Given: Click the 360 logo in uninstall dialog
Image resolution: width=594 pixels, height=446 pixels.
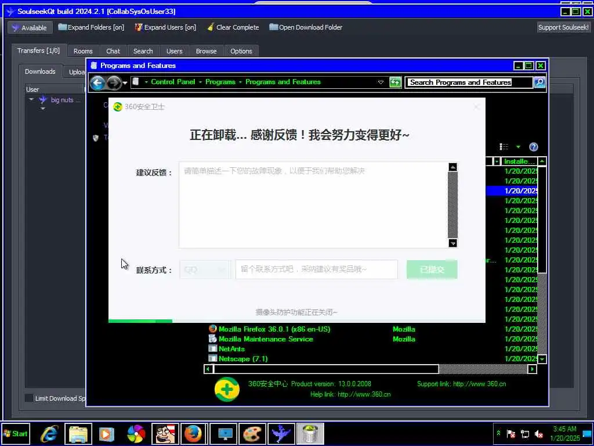Looking at the screenshot, I should pos(118,107).
